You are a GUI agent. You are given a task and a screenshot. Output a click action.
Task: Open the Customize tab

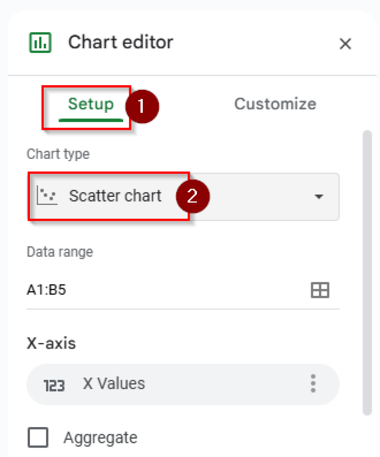[275, 104]
